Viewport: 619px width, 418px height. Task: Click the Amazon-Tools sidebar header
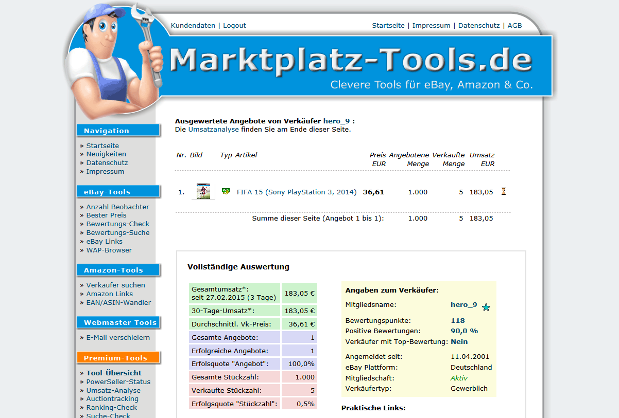[x=118, y=270]
